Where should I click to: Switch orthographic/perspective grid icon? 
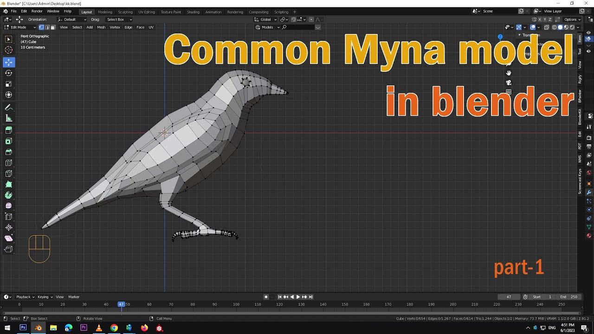pos(509,92)
